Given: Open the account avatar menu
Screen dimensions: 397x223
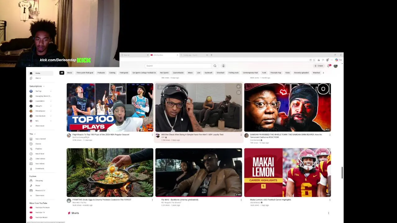Looking at the screenshot, I should [x=336, y=66].
